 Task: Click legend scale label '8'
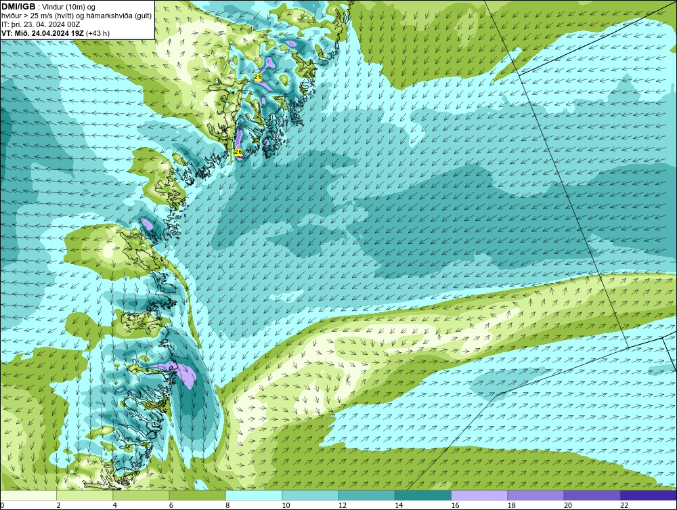tap(227, 505)
